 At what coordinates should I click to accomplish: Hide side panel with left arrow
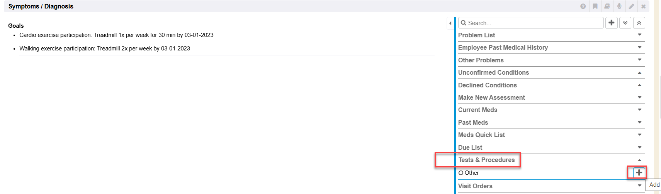coord(450,23)
